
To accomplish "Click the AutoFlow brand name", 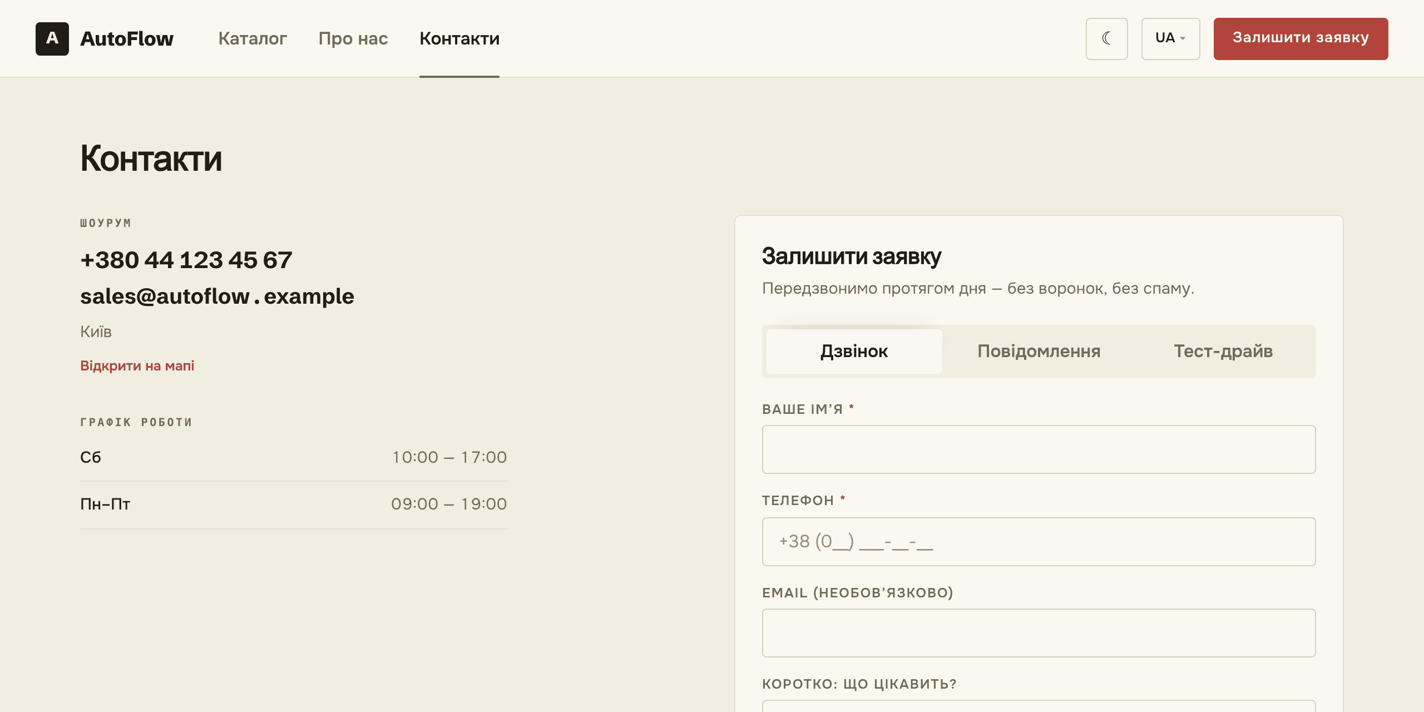I will pos(127,38).
